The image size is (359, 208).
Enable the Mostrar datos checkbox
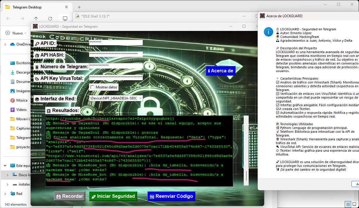(92, 87)
